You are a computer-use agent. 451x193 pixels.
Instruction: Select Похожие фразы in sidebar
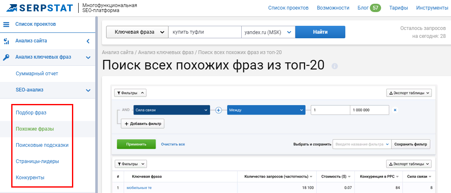pyautogui.click(x=35, y=129)
